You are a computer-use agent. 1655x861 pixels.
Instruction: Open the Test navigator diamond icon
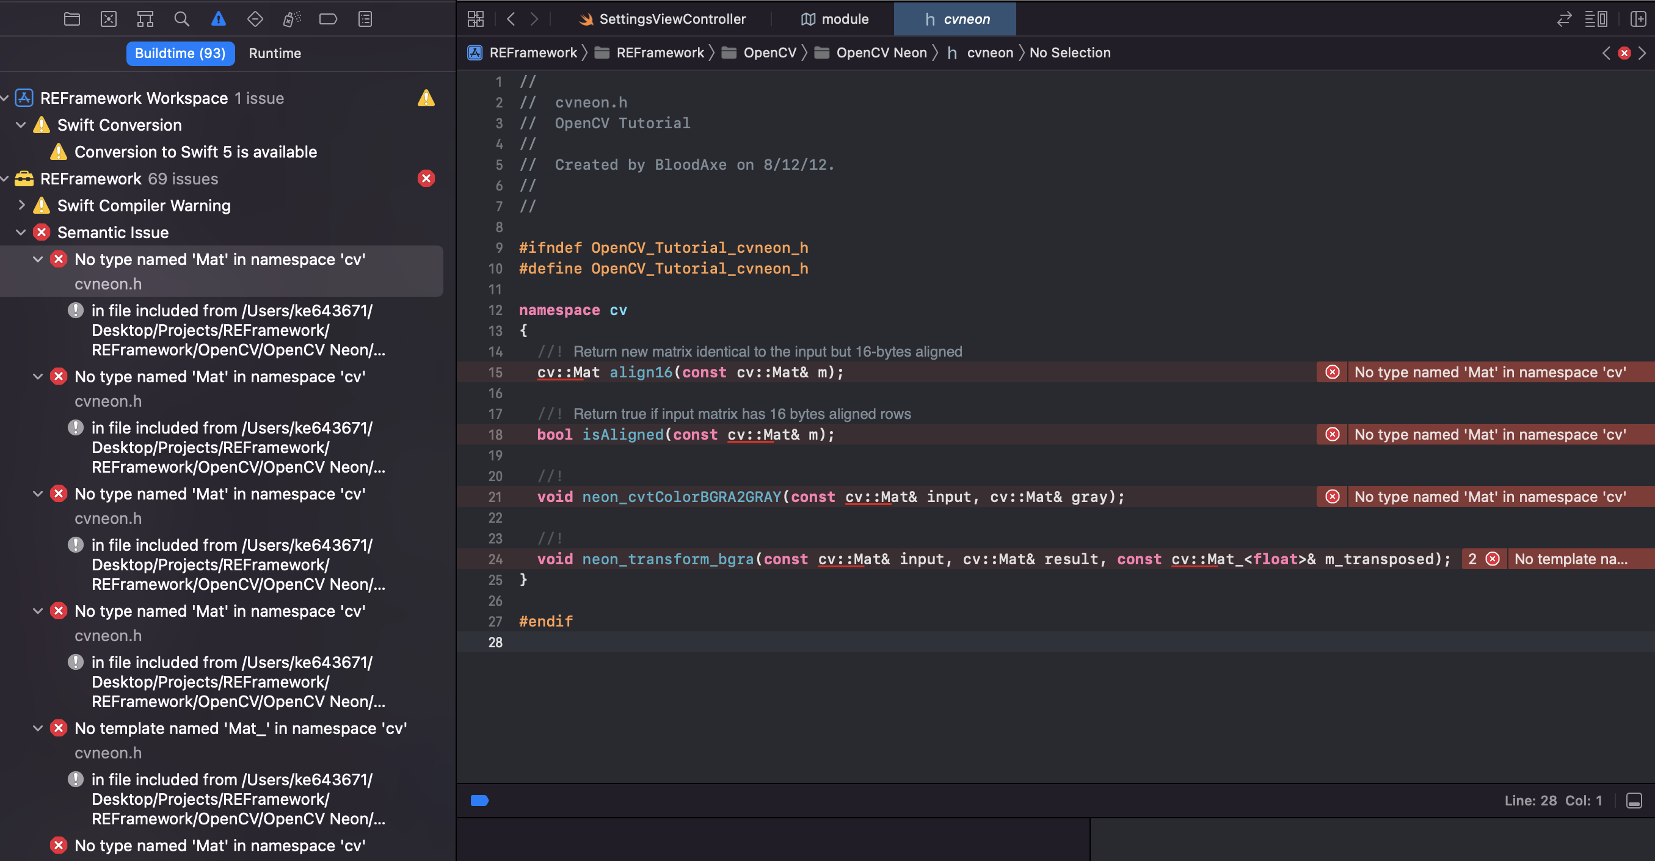point(255,20)
